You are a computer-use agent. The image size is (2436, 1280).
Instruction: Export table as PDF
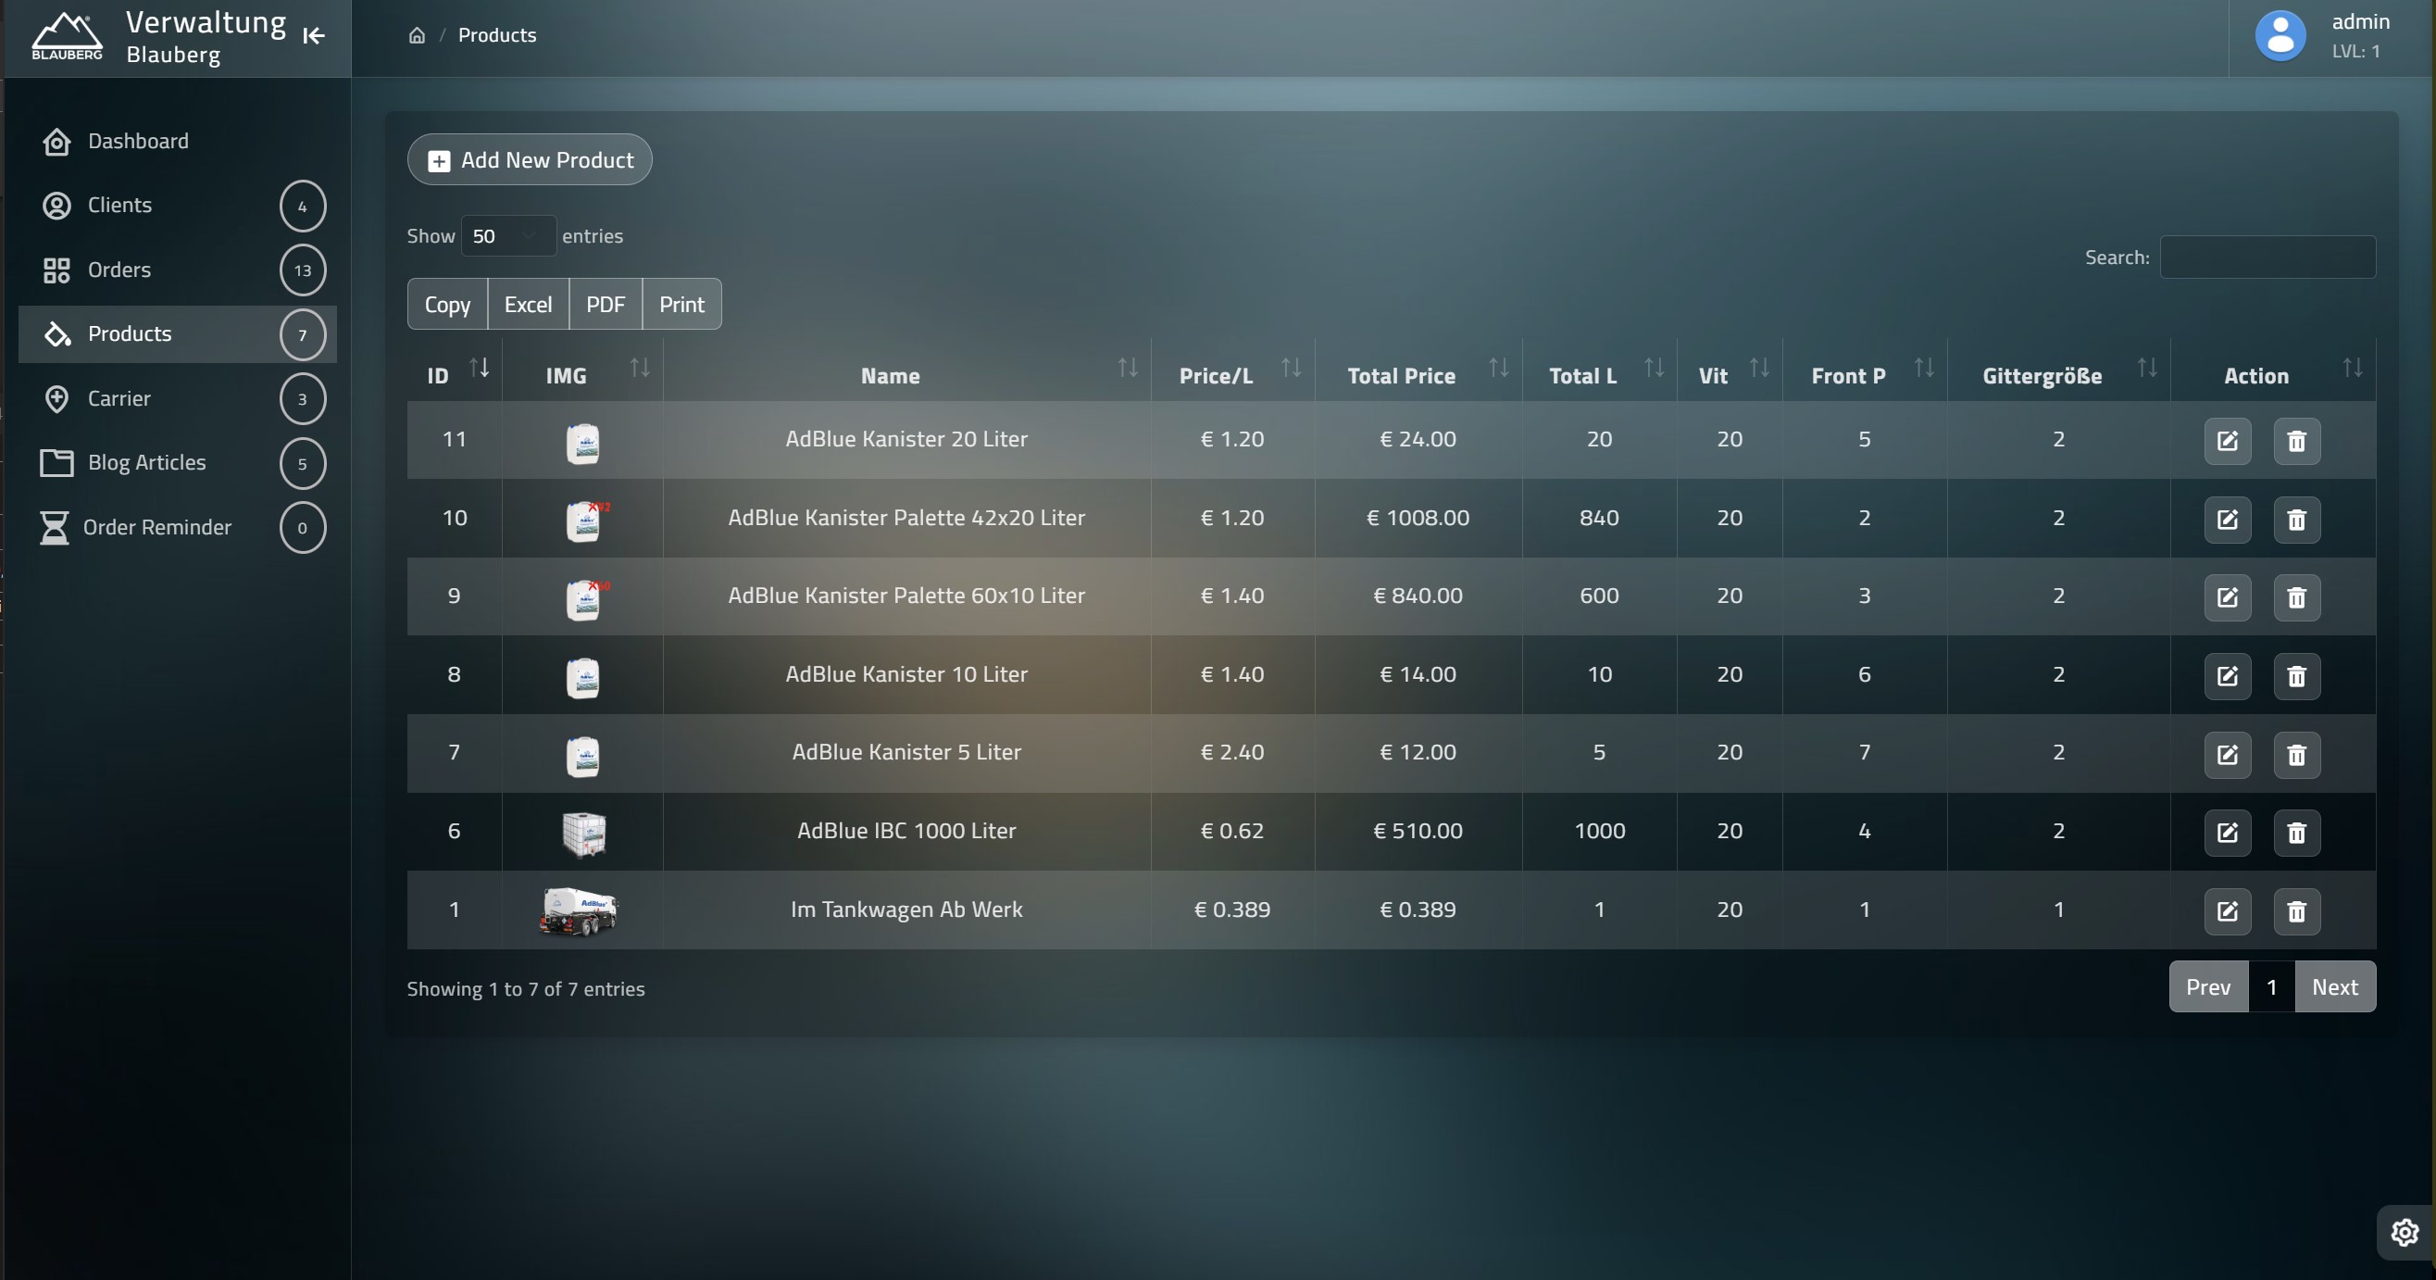606,304
